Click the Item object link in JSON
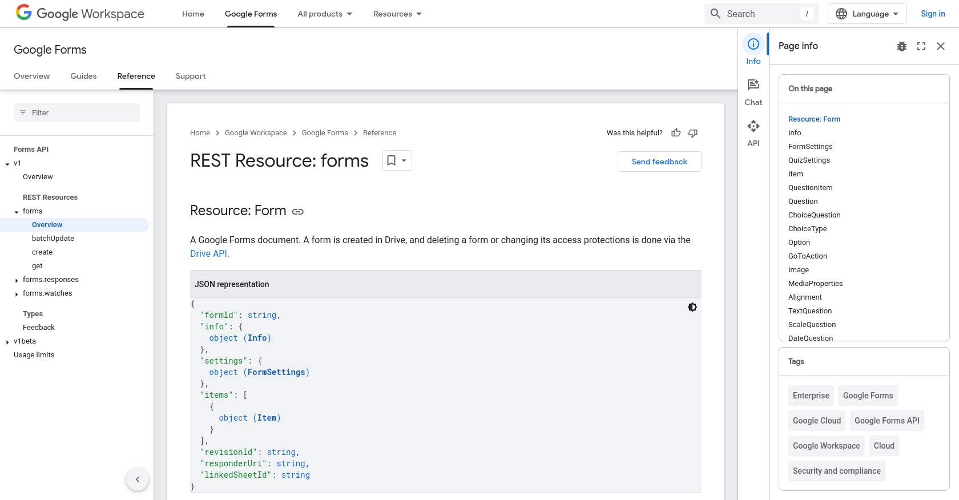959x500 pixels. pos(267,418)
